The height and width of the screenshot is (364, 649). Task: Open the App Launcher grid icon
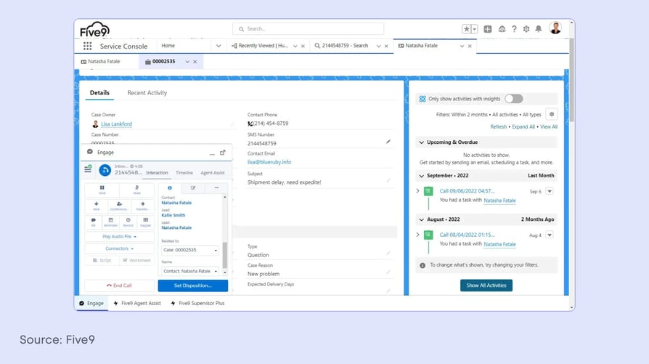point(87,46)
